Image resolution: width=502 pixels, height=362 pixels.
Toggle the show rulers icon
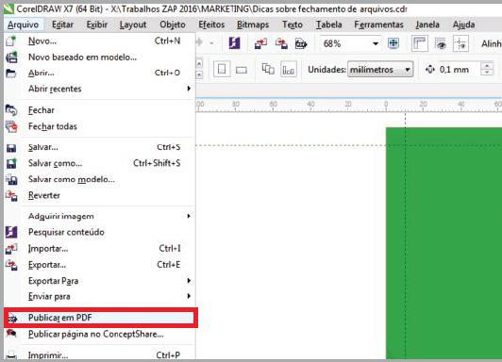tap(419, 43)
